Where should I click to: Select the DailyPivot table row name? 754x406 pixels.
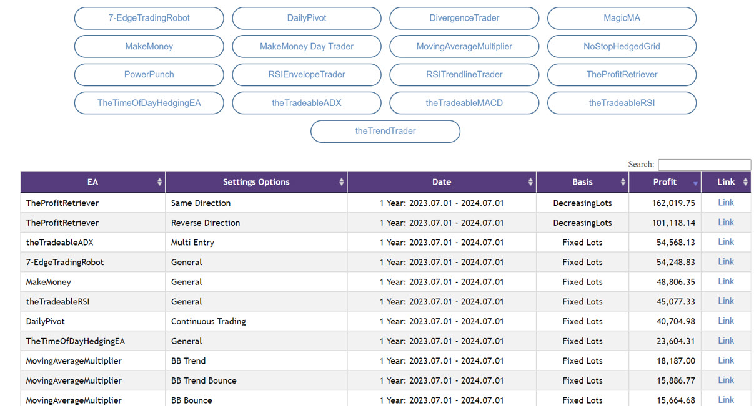point(46,321)
